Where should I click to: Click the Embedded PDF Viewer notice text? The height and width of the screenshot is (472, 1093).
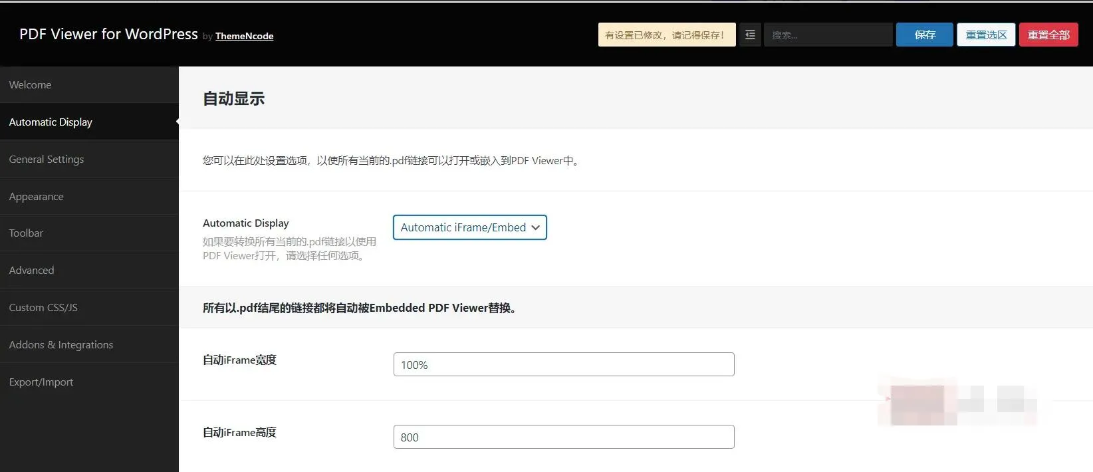(362, 308)
